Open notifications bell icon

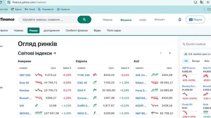pyautogui.click(x=180, y=20)
